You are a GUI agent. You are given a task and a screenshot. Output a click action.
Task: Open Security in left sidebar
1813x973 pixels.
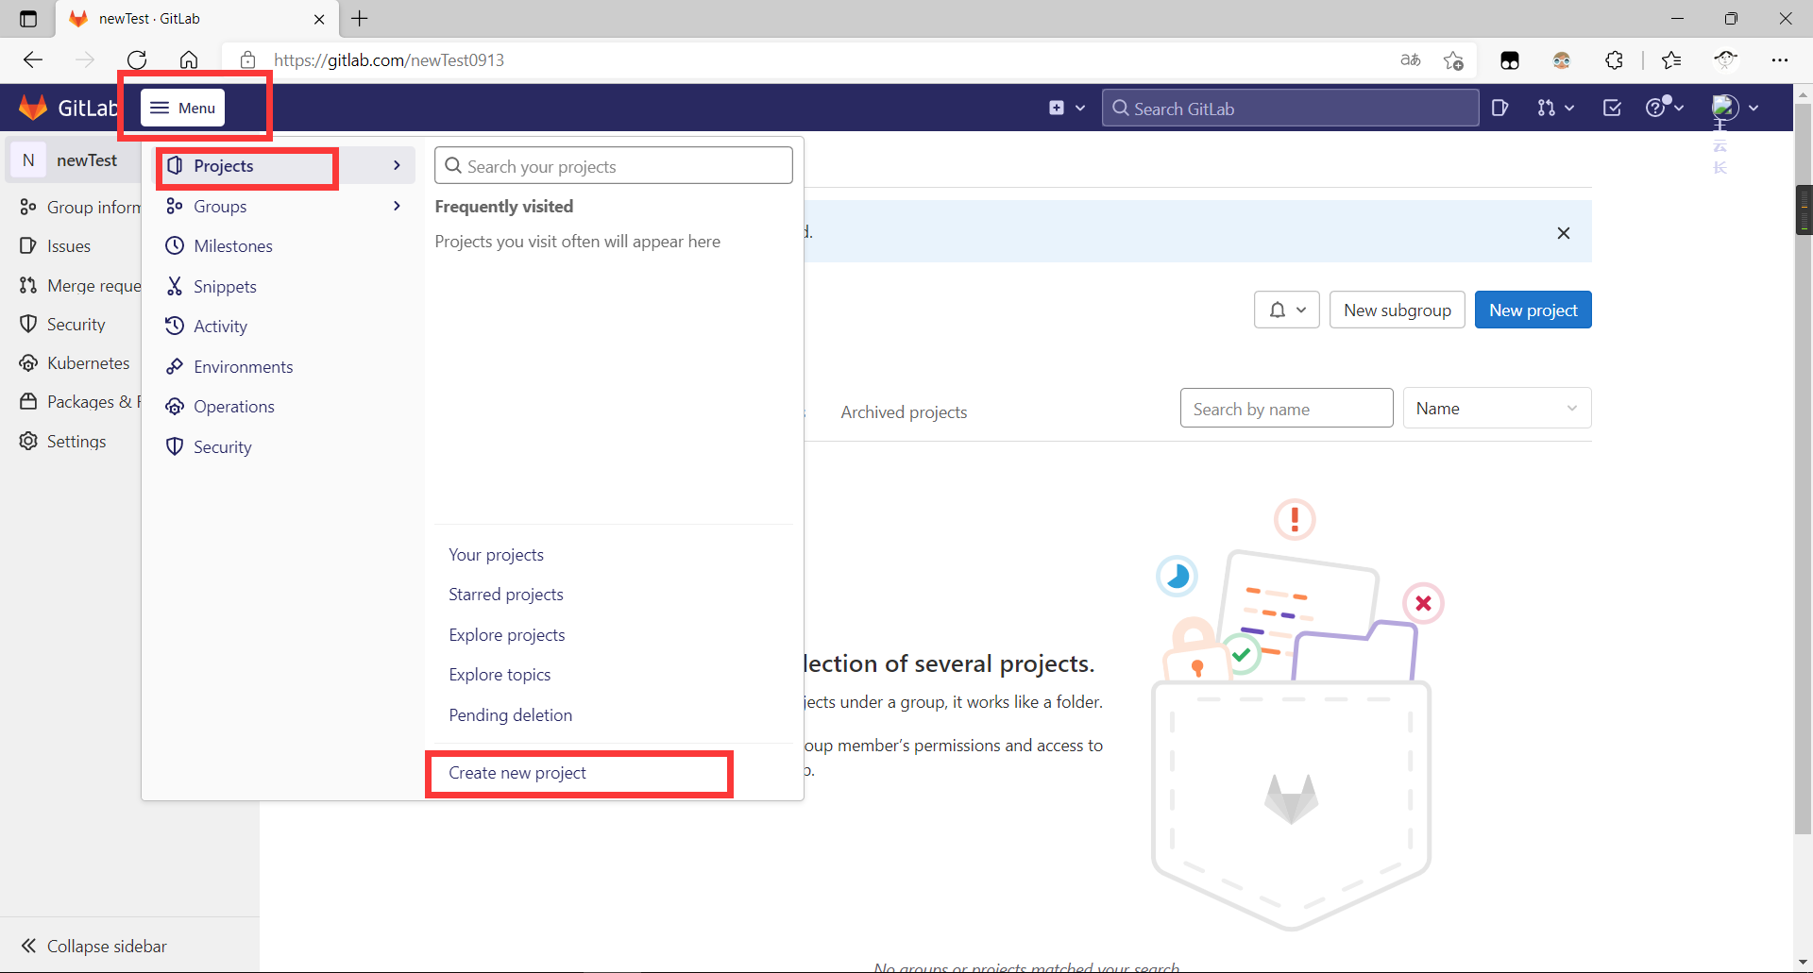(62, 325)
